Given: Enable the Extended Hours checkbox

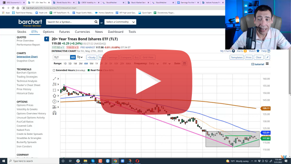Looking at the screenshot, I should pyautogui.click(x=54, y=70).
